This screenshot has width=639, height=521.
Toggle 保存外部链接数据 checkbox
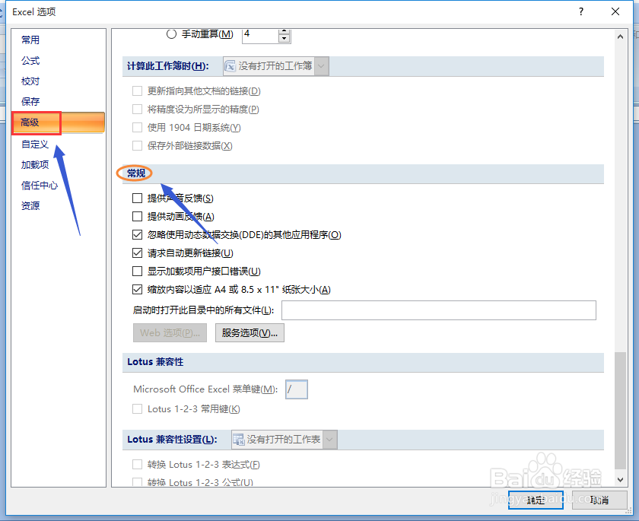point(138,146)
